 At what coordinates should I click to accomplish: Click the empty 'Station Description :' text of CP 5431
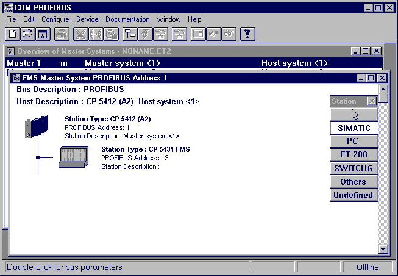pyautogui.click(x=130, y=166)
